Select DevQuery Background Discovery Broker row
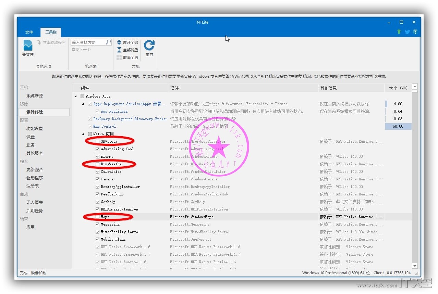The width and height of the screenshot is (438, 294). click(242, 119)
